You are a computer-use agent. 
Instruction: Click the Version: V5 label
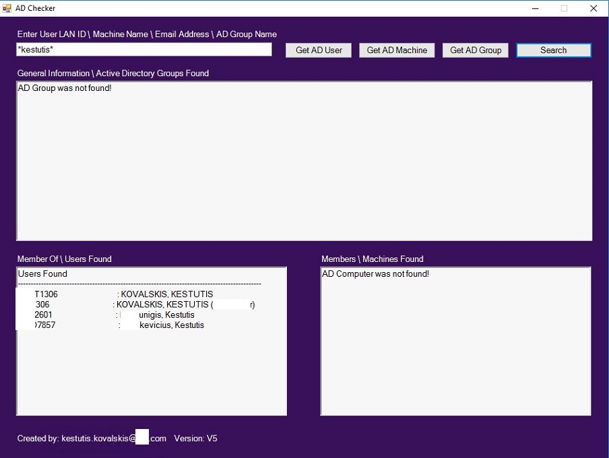tap(195, 438)
